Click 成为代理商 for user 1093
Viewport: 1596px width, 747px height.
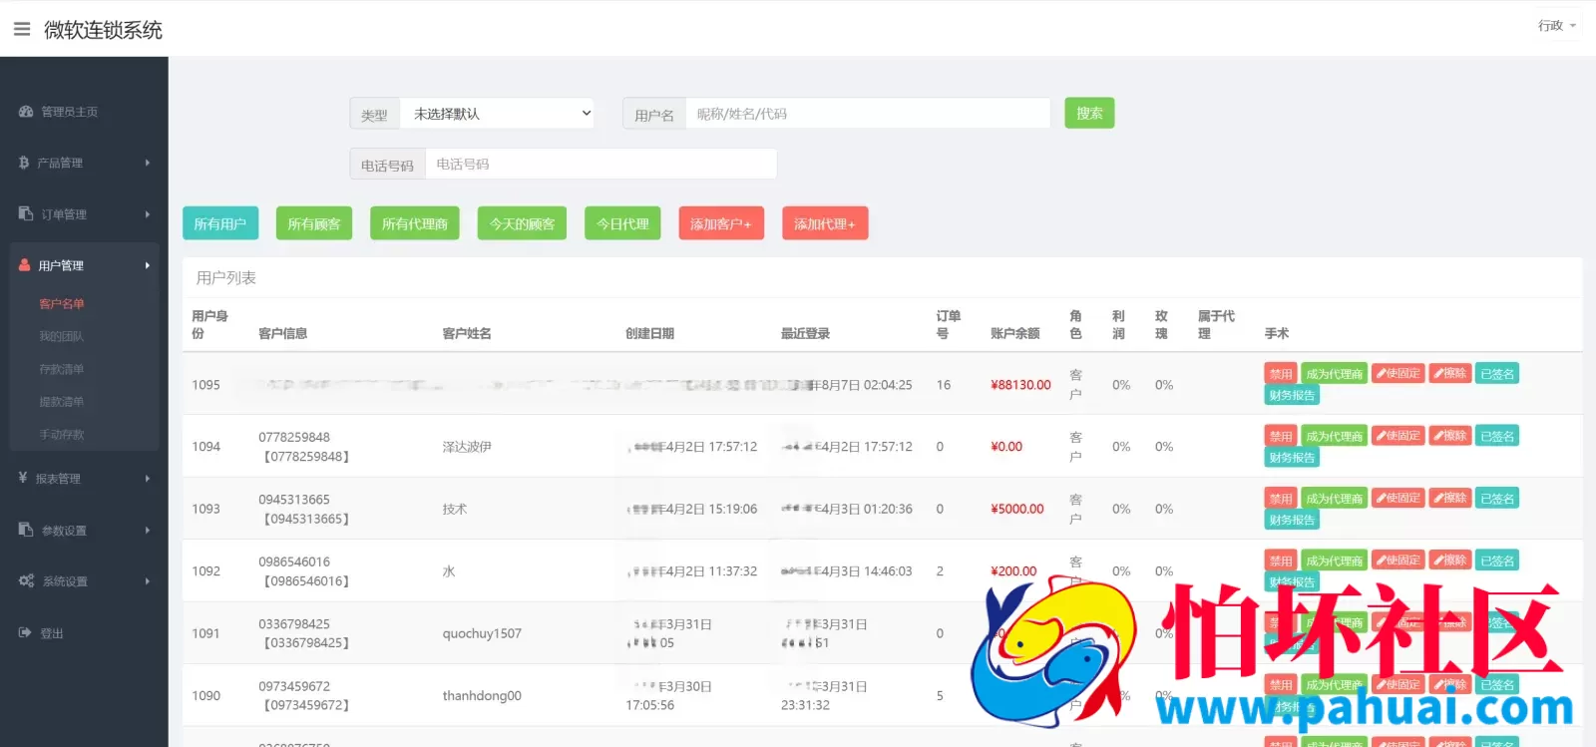tap(1334, 498)
